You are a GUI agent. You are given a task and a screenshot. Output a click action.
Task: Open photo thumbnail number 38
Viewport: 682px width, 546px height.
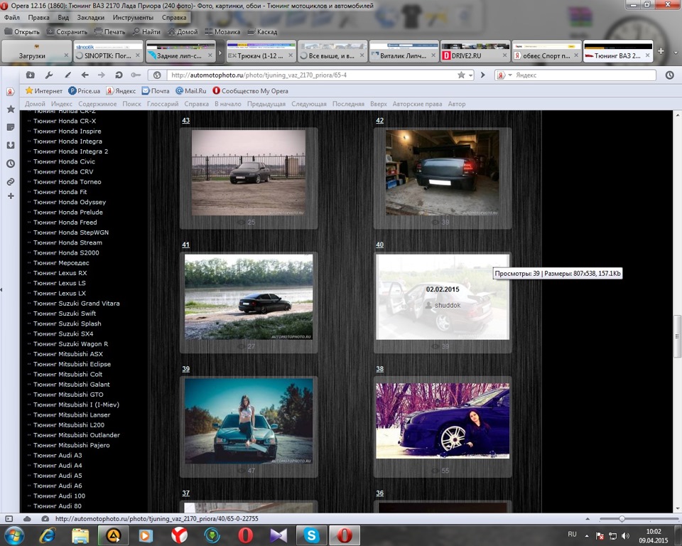(443, 421)
